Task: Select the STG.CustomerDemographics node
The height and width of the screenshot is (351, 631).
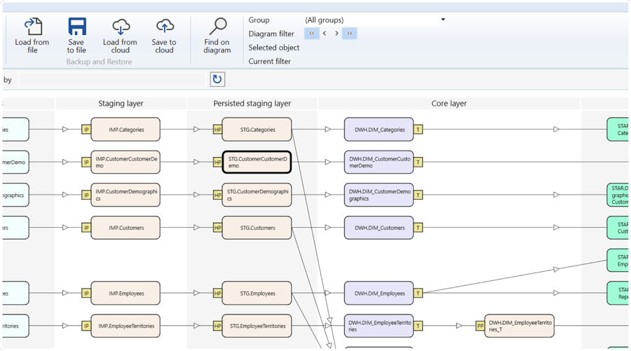Action: 257,195
